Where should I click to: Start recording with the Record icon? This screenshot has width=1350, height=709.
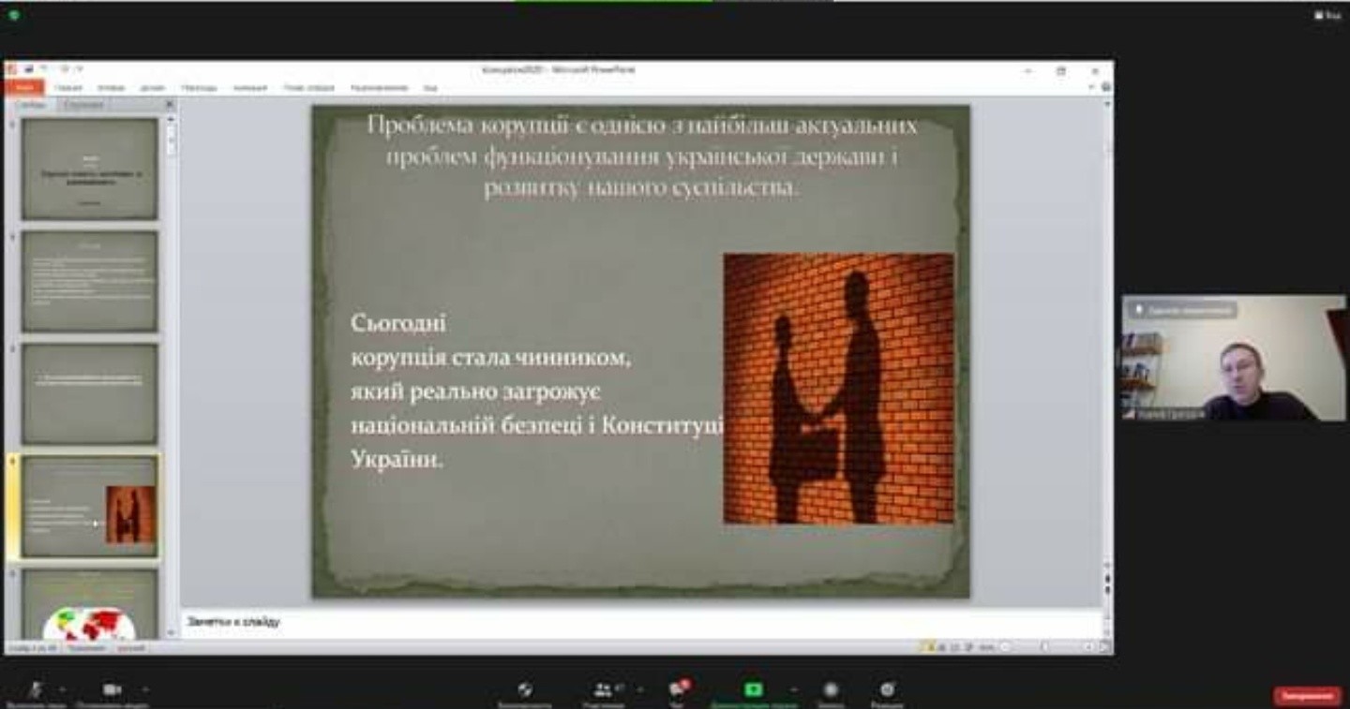coord(831,692)
